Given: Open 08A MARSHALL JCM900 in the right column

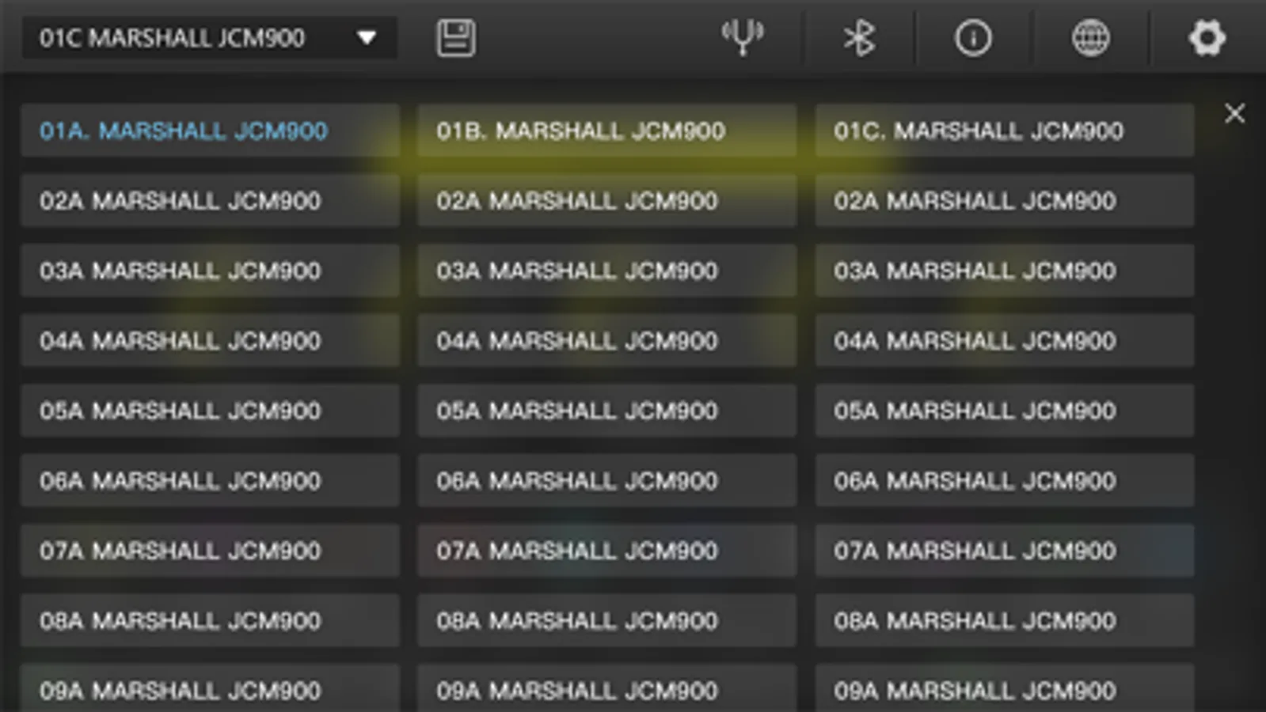Looking at the screenshot, I should [1005, 620].
